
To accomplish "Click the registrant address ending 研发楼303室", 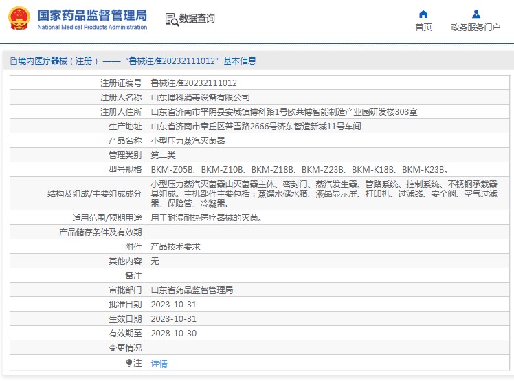I will (284, 112).
